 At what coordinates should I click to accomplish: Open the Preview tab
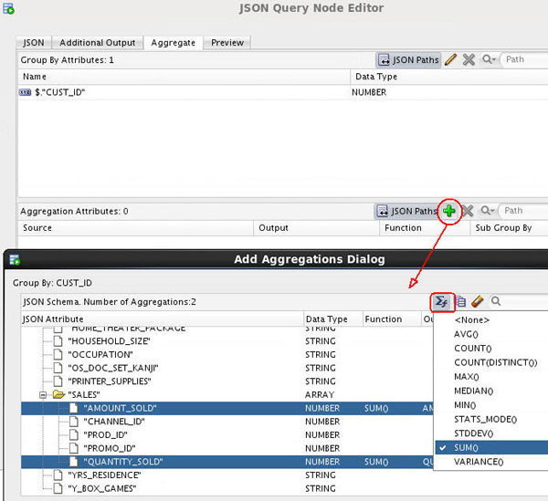tap(227, 43)
